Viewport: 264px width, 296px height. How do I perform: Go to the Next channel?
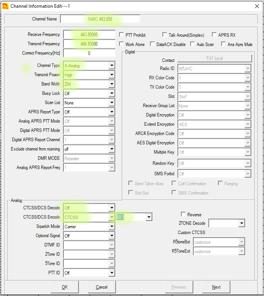point(216,287)
